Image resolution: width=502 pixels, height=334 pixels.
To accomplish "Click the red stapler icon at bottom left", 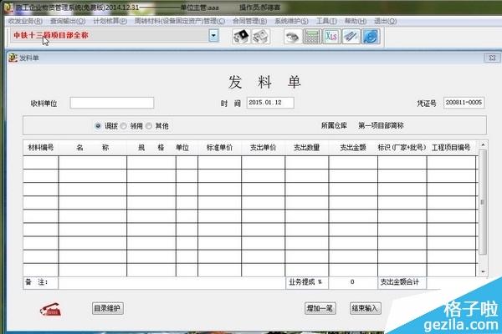I will [50, 309].
